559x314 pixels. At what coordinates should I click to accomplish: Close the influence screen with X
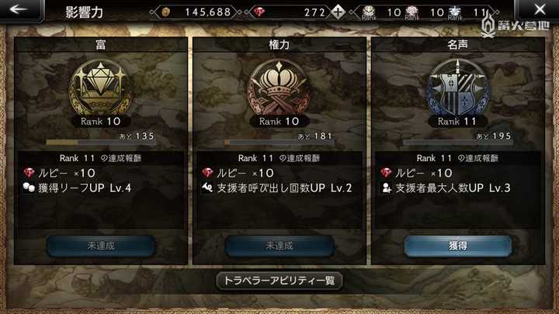click(538, 9)
